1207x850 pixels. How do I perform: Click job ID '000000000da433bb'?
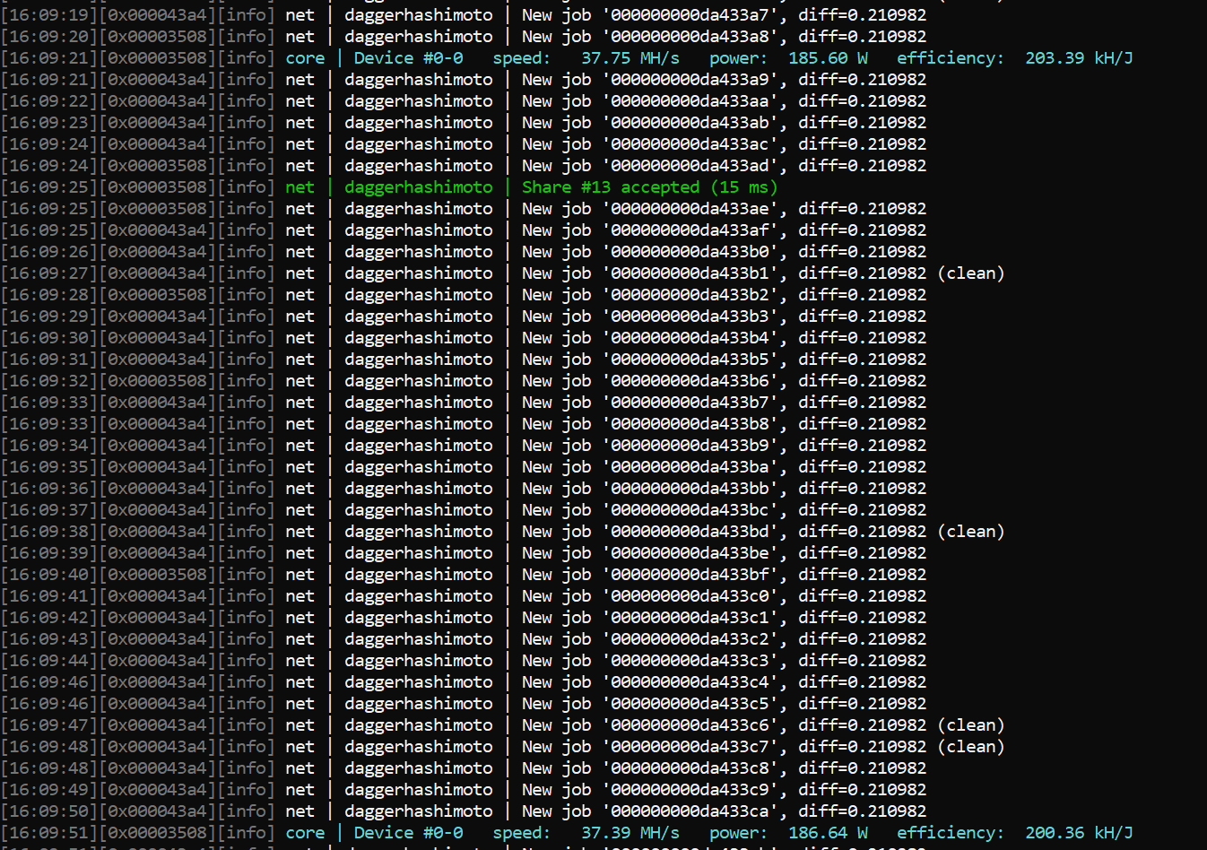pos(690,489)
